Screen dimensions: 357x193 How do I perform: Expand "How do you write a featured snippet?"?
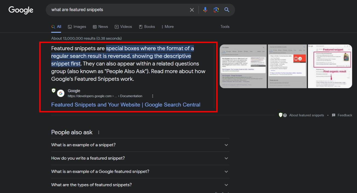226,158
